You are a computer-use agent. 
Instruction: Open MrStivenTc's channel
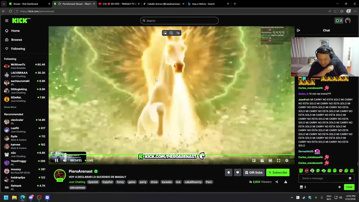coord(24,66)
